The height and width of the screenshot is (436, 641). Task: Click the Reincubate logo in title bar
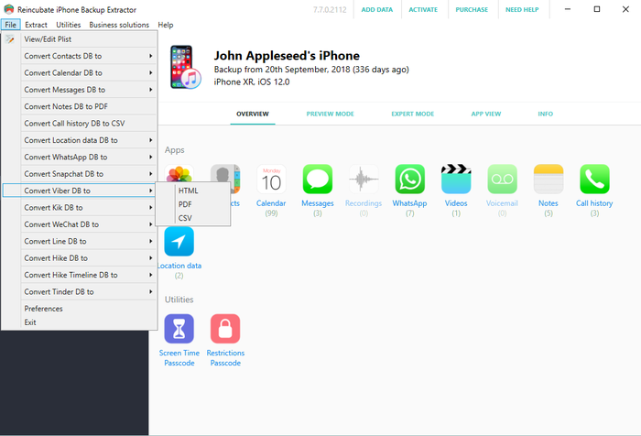click(x=8, y=9)
